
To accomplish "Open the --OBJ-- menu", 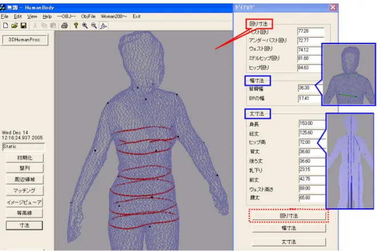I will tap(66, 17).
